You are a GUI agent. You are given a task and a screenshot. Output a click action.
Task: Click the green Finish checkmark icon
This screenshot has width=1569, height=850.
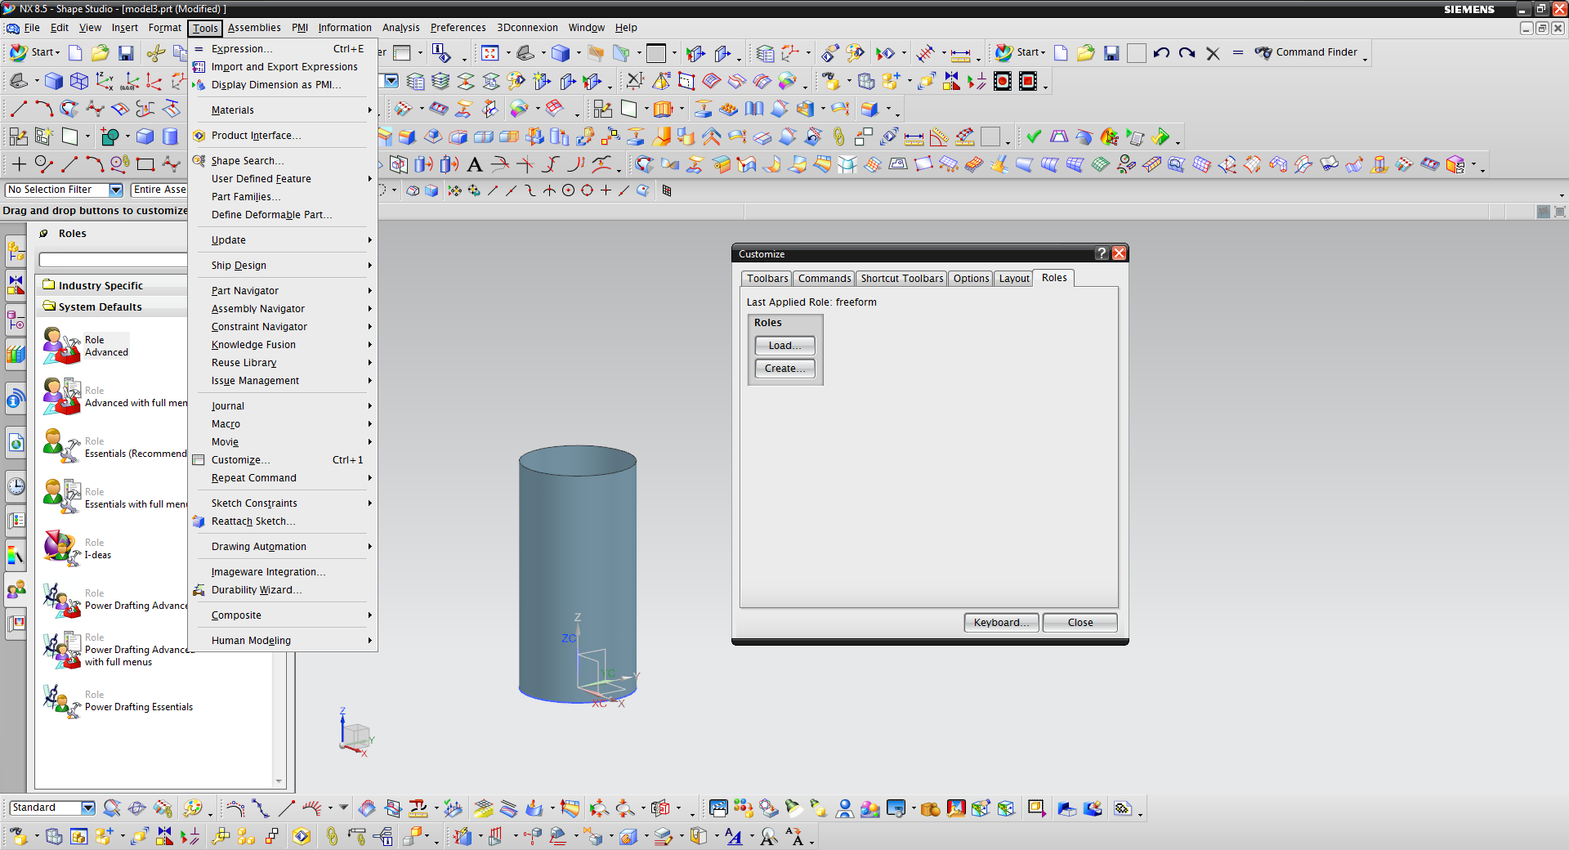1034,136
